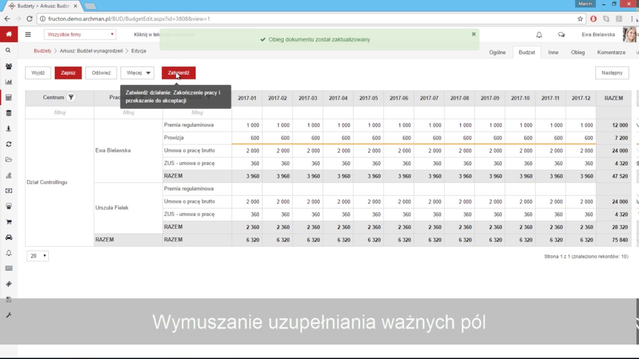Image resolution: width=639 pixels, height=359 pixels.
Task: Open the money banknote sidebar icon
Action: click(x=8, y=190)
